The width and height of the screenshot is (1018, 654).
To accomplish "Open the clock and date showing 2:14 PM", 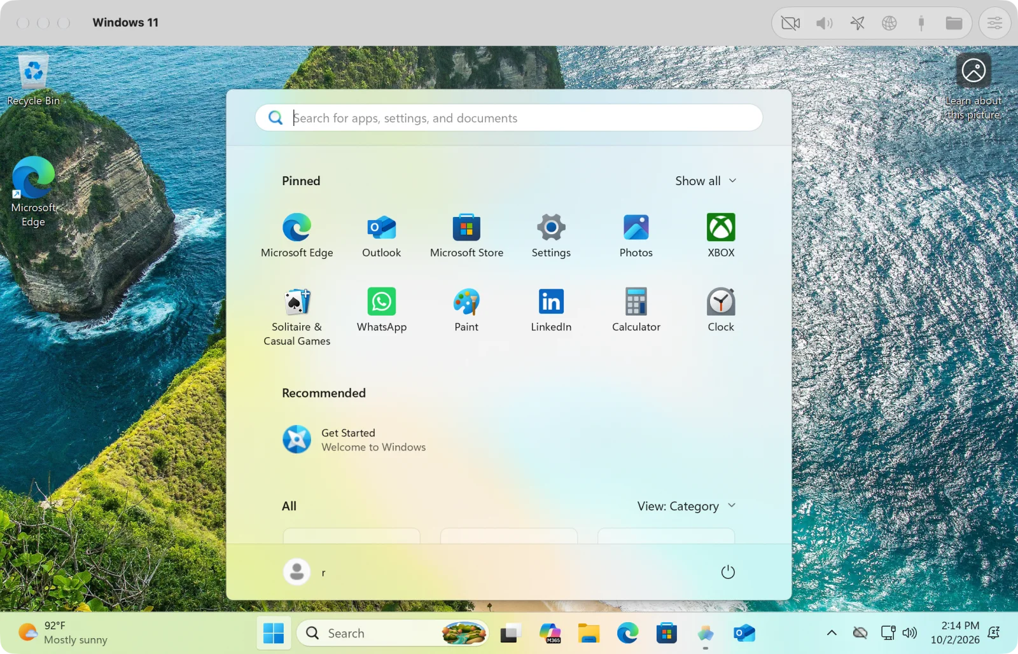I will 955,632.
